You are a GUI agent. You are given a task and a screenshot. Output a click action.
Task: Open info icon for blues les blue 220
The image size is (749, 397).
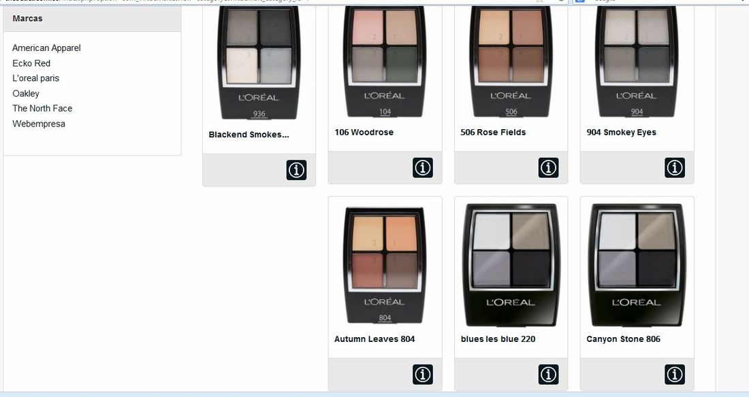(548, 375)
